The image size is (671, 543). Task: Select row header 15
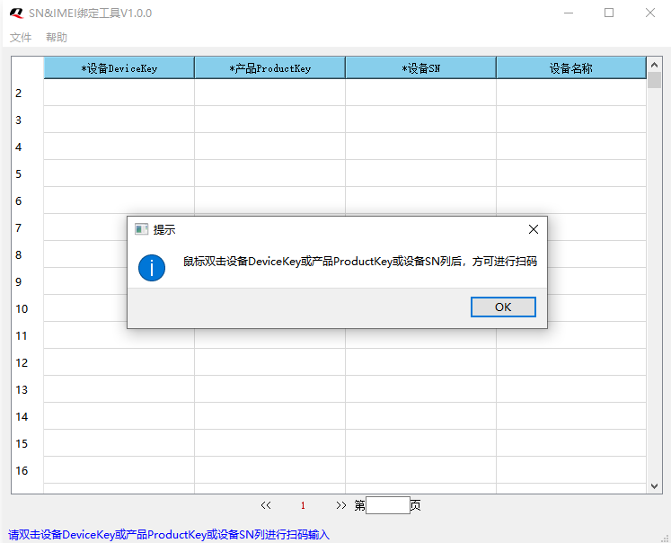pyautogui.click(x=27, y=443)
